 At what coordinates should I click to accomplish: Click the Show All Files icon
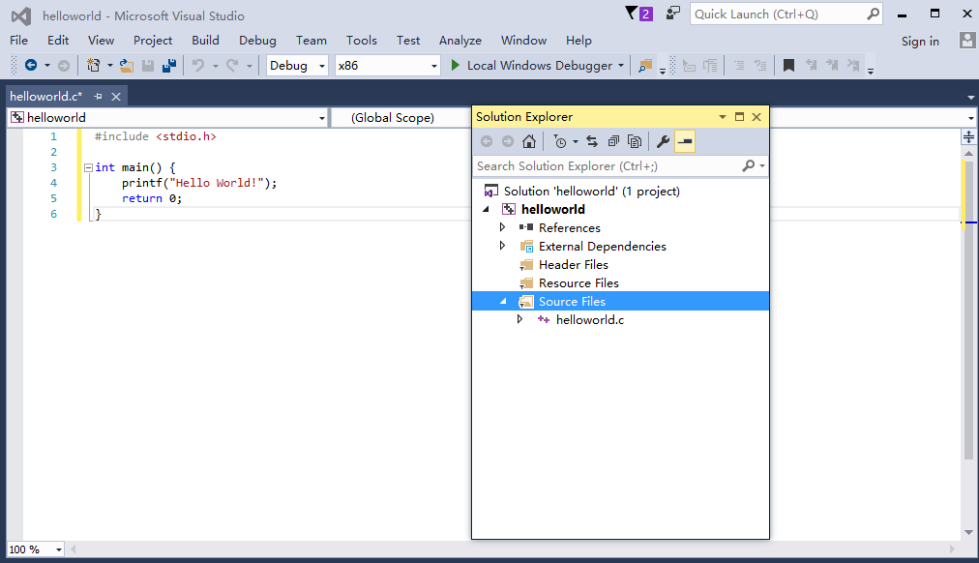pos(635,142)
